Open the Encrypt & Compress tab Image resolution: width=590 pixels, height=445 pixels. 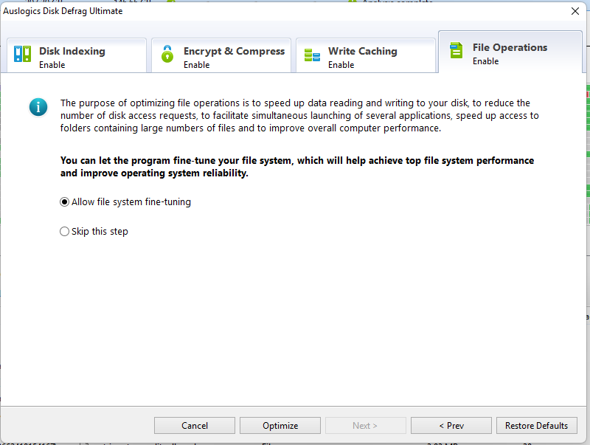click(x=233, y=52)
